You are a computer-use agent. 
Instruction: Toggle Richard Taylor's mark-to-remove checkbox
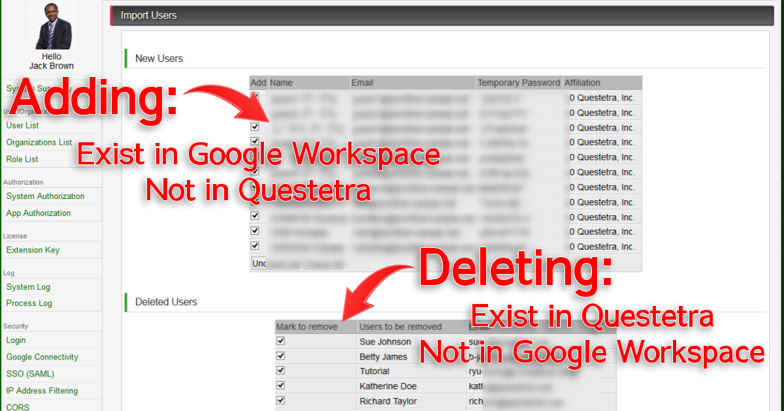(281, 401)
